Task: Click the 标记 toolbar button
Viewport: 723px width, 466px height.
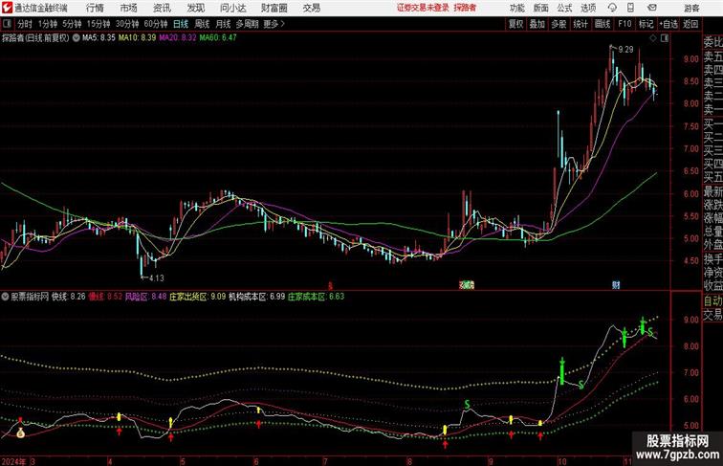Action: pyautogui.click(x=646, y=24)
